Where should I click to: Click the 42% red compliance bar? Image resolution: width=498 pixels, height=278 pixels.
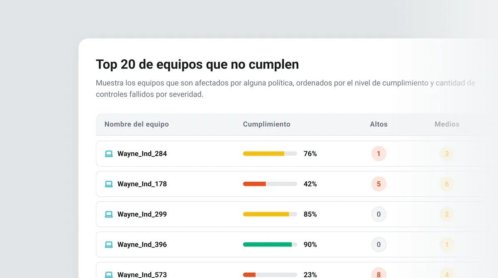270,184
